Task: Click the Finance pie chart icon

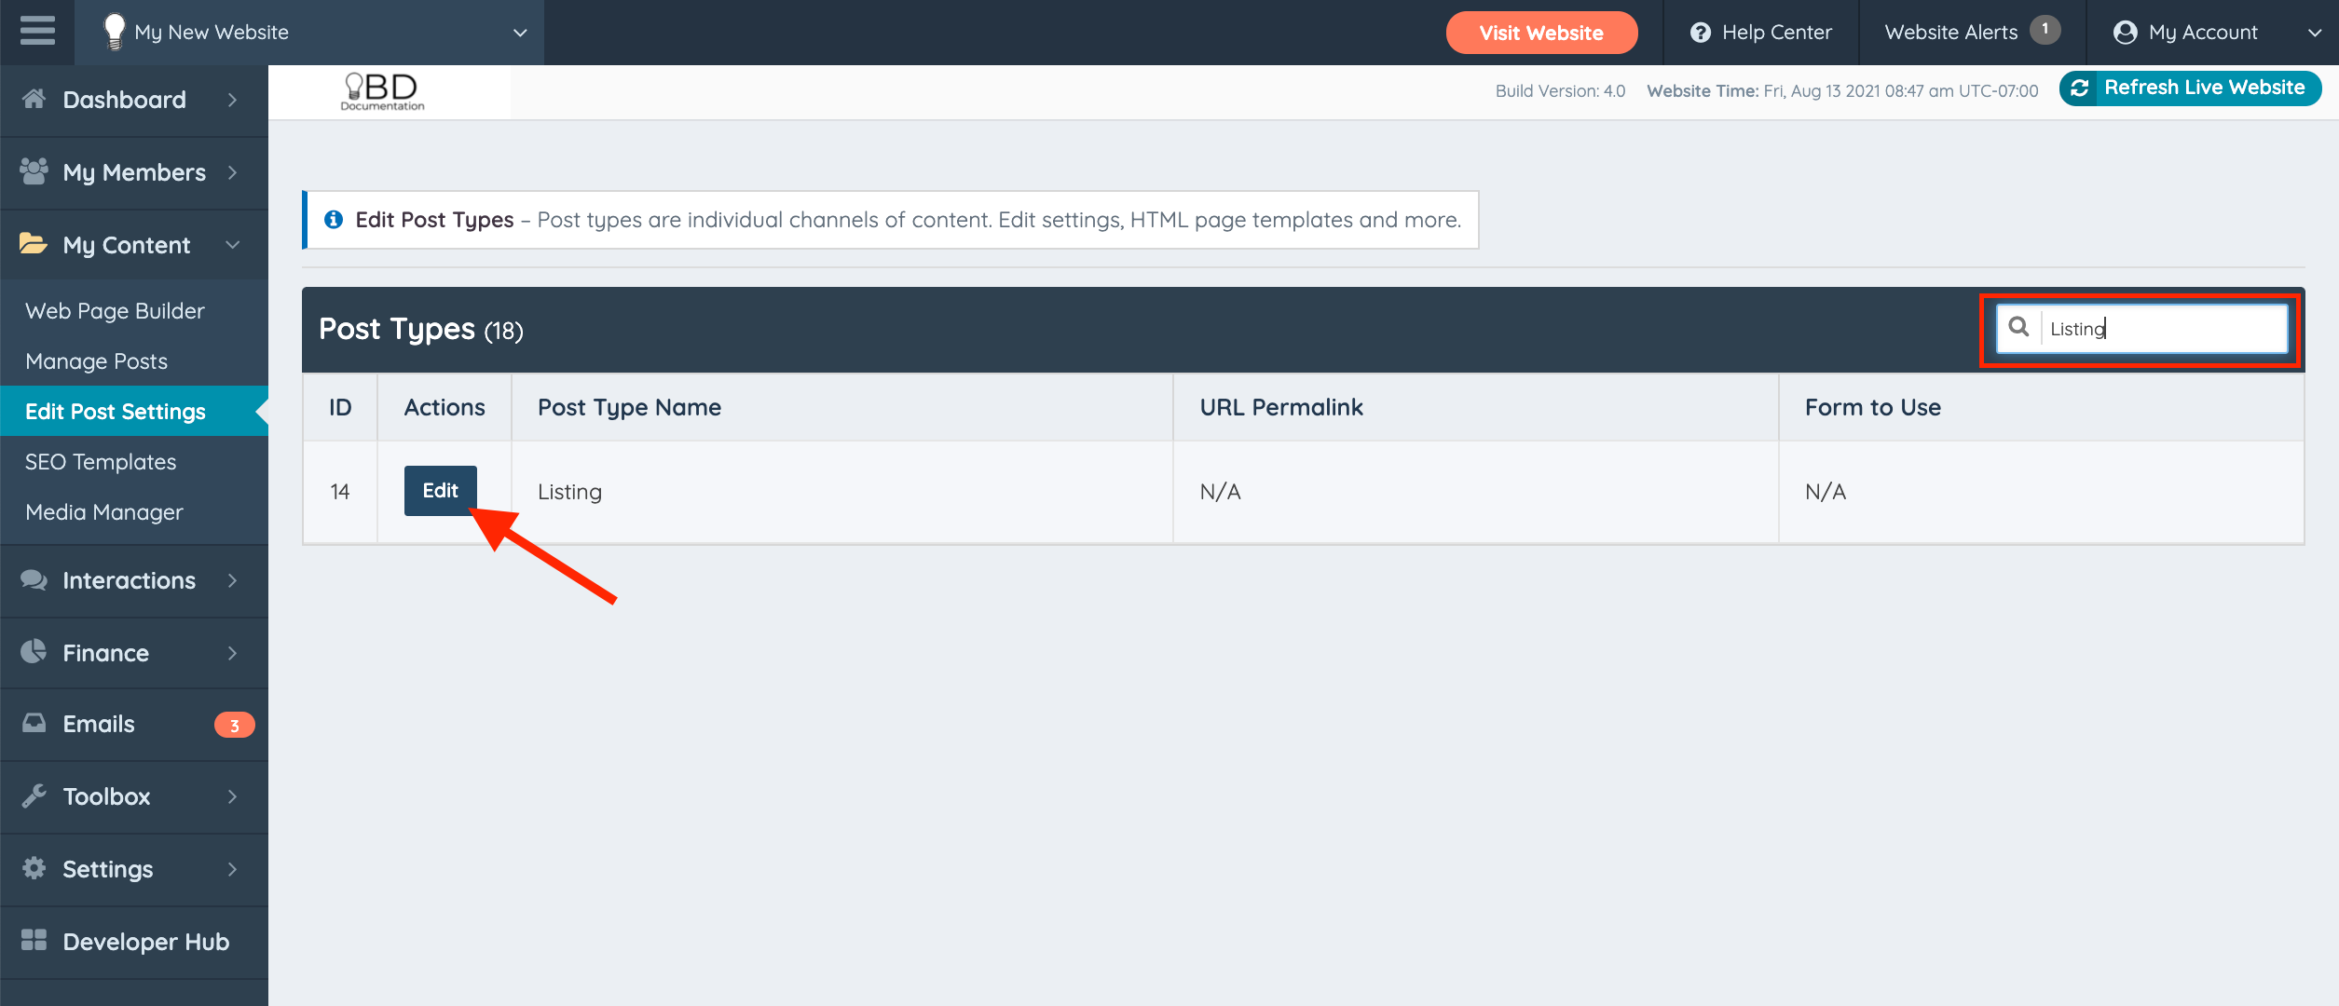Action: click(x=34, y=651)
